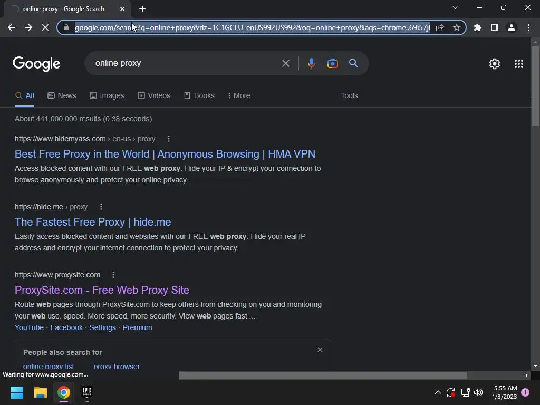The image size is (540, 405).
Task: Close the online proxy Google Search tab
Action: coord(122,9)
